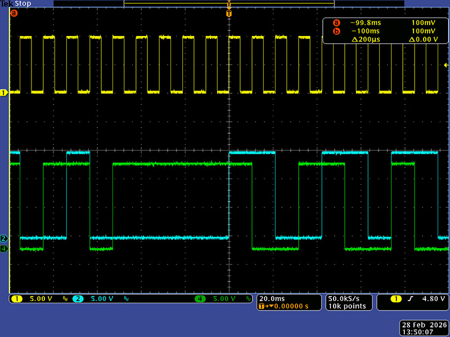
Task: Click the 10k points record length
Action: (347, 307)
